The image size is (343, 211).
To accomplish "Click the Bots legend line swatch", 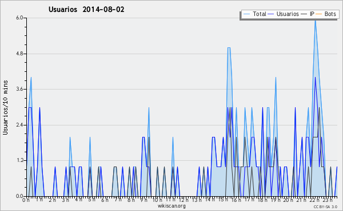I will click(319, 14).
